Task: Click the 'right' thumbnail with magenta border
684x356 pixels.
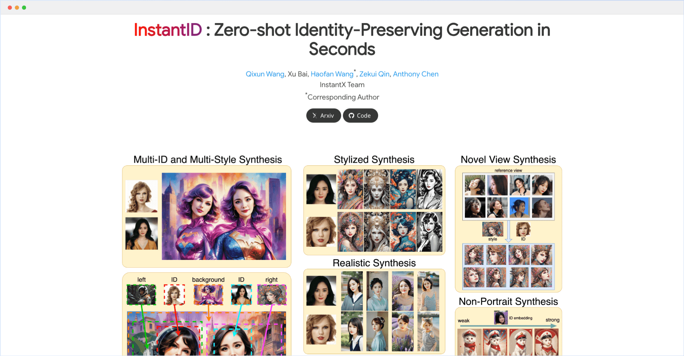Action: 272,294
